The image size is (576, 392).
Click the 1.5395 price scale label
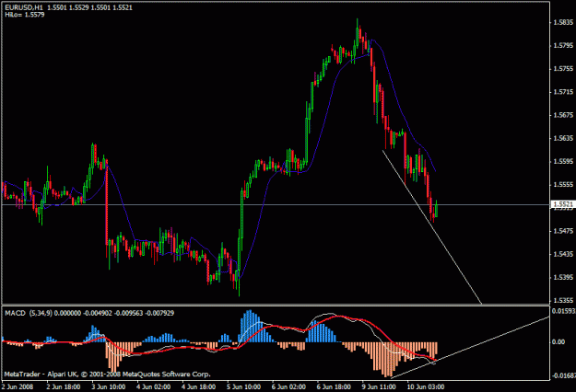tap(563, 277)
